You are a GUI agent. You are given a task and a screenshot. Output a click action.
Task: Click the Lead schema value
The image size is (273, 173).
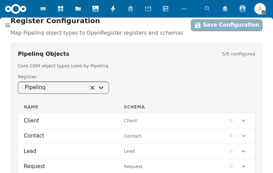pyautogui.click(x=129, y=151)
